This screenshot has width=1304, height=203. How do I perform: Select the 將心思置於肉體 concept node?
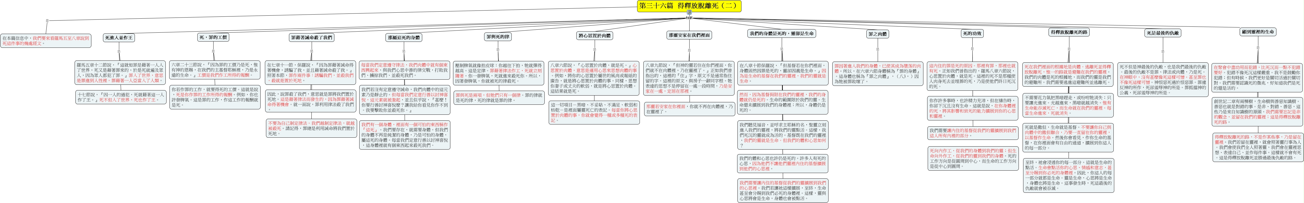pos(595,36)
